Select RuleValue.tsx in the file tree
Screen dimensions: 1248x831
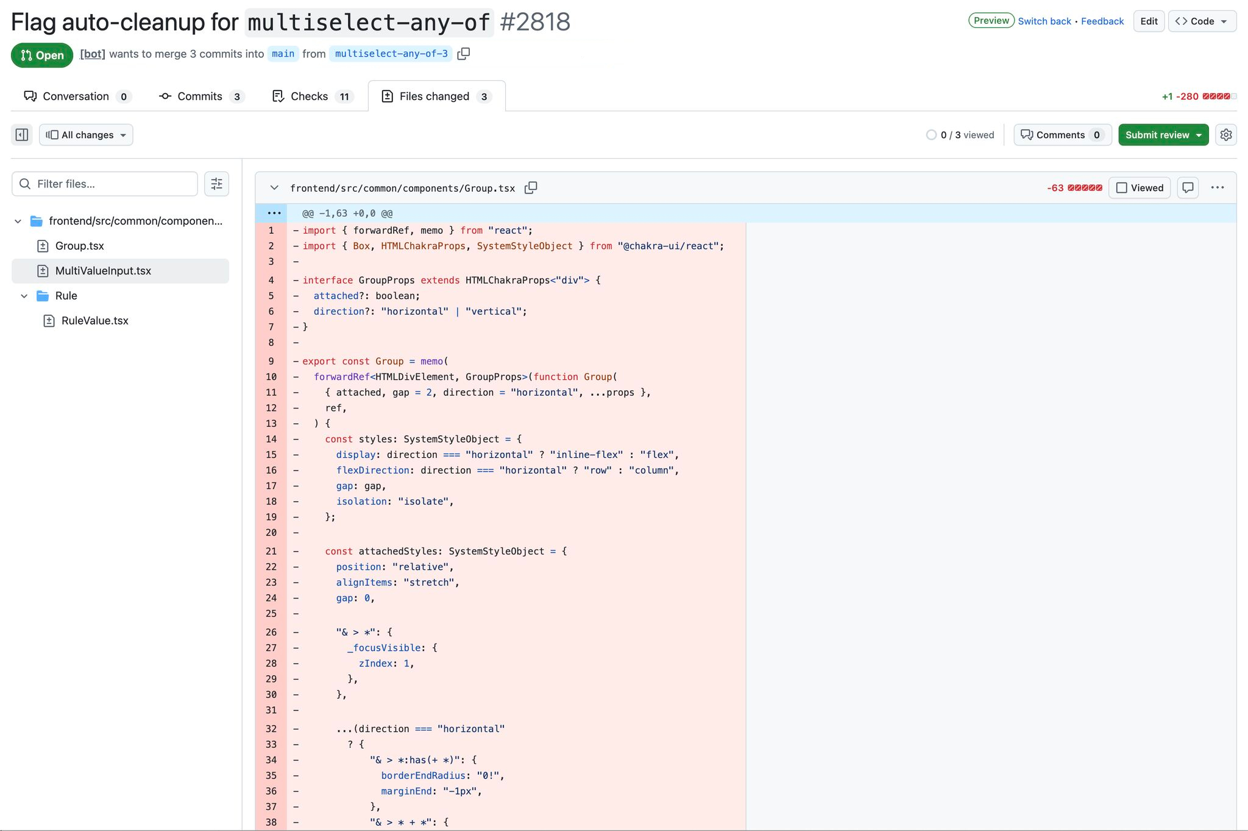pos(94,321)
